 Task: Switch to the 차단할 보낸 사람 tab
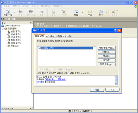click(64, 36)
